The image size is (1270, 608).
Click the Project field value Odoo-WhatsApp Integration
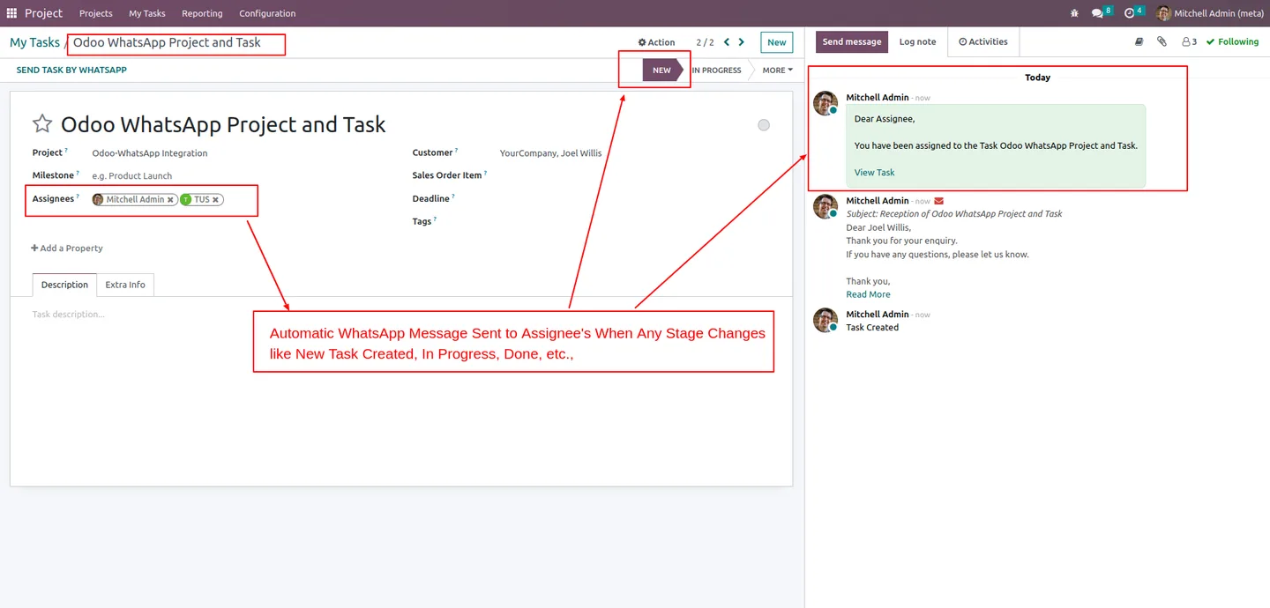(x=150, y=153)
